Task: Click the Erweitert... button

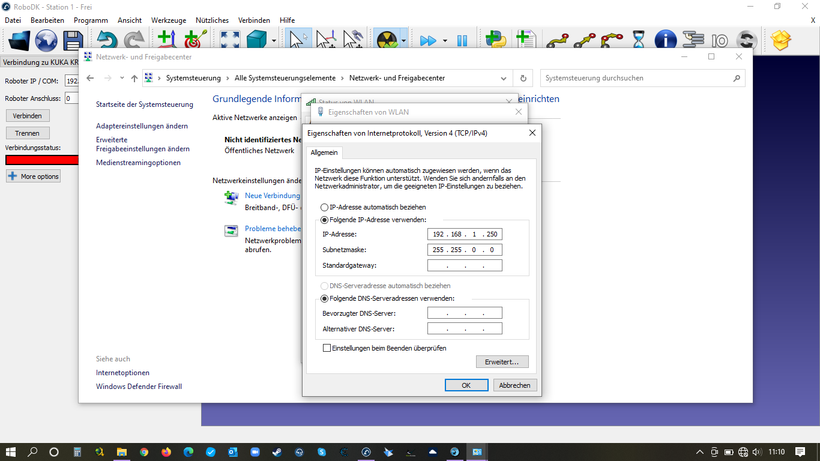Action: pos(502,362)
